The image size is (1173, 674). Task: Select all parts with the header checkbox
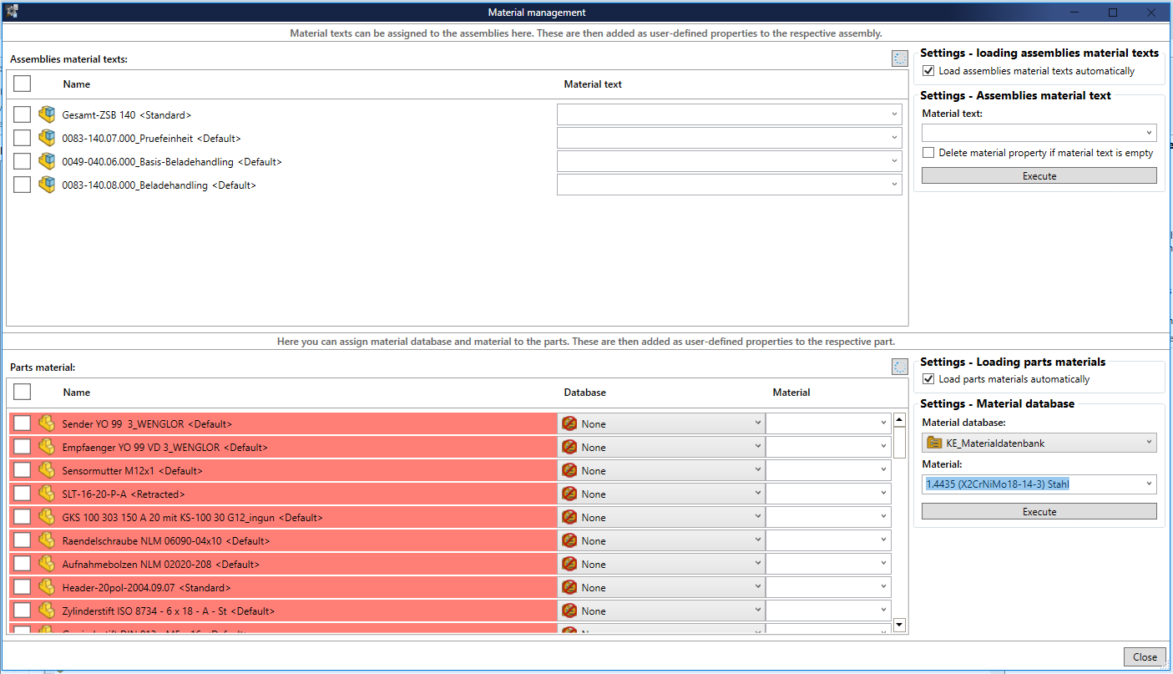pyautogui.click(x=23, y=392)
